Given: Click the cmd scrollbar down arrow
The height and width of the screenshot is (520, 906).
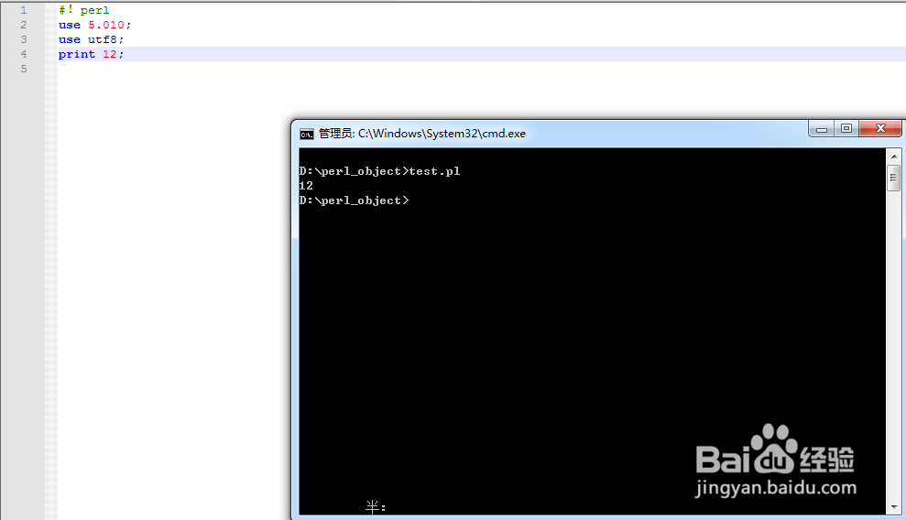Looking at the screenshot, I should pos(894,507).
